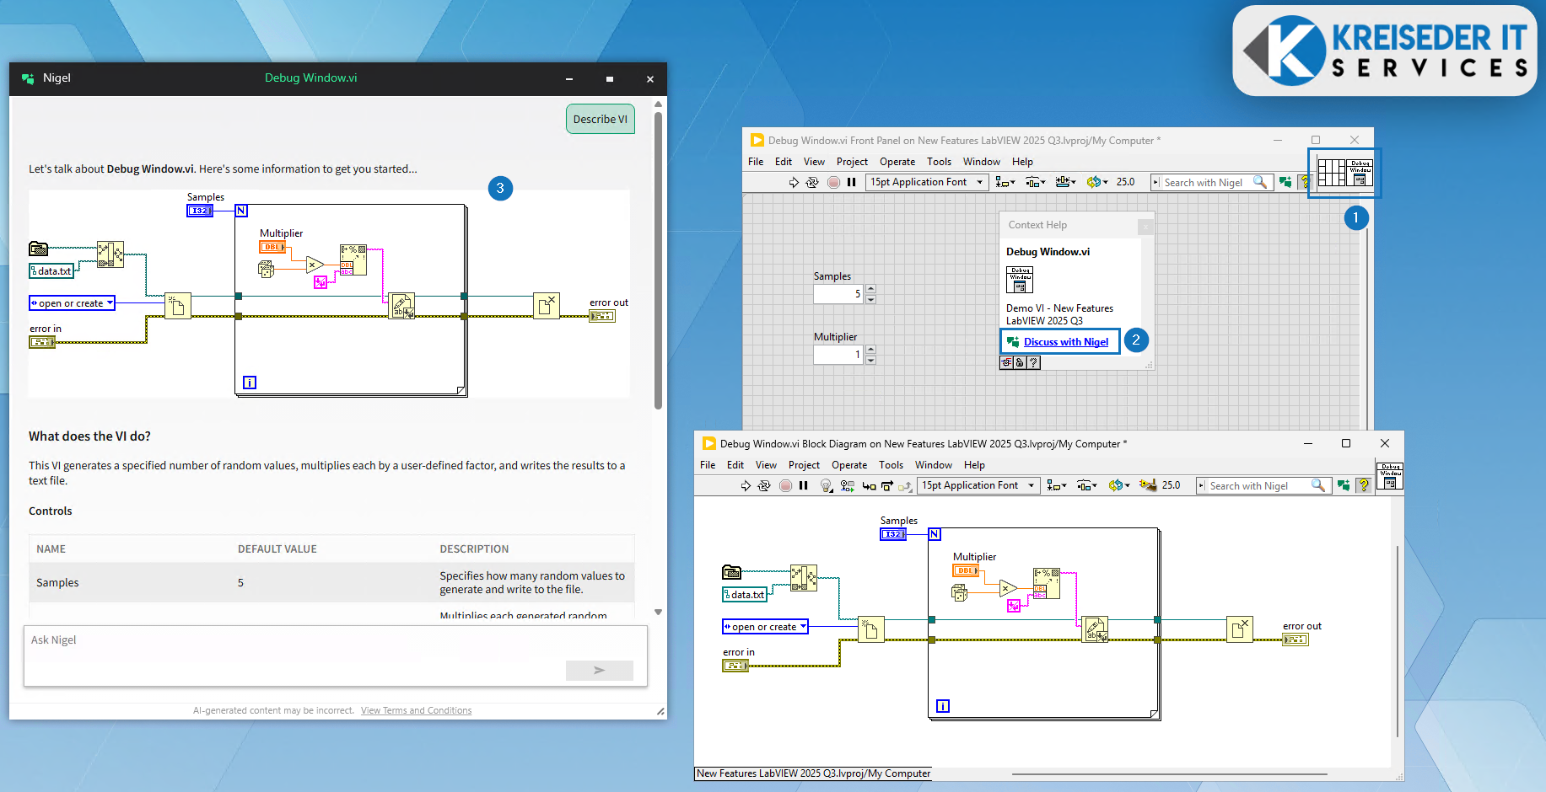The height and width of the screenshot is (792, 1546).
Task: Toggle Highlight Execution light bulb
Action: 827,485
